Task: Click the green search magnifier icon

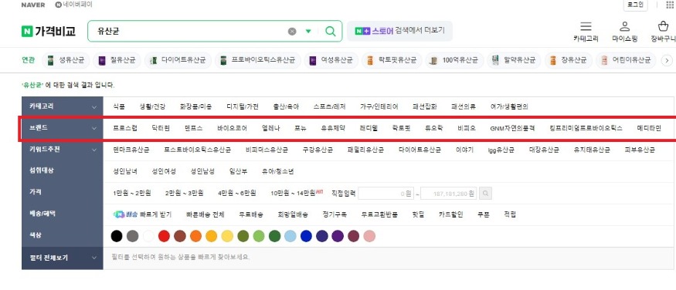Action: [x=330, y=32]
